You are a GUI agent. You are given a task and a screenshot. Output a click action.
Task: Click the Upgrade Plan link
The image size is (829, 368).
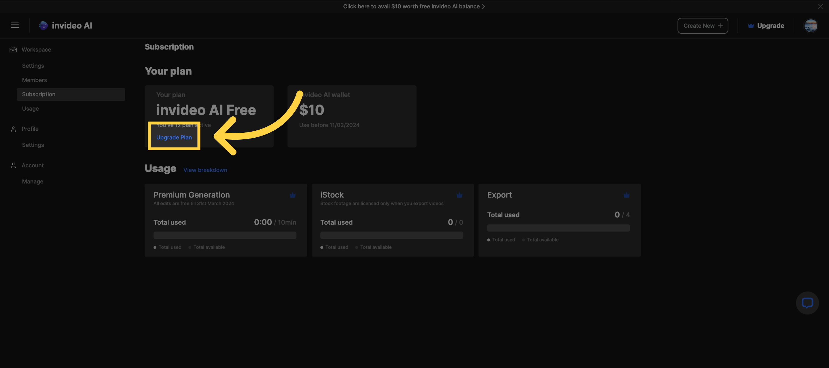pyautogui.click(x=174, y=137)
